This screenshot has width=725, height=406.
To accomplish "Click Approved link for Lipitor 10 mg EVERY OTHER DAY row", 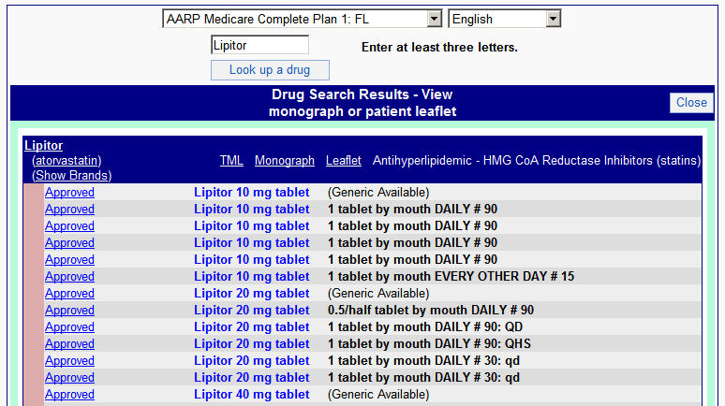I will tap(69, 276).
